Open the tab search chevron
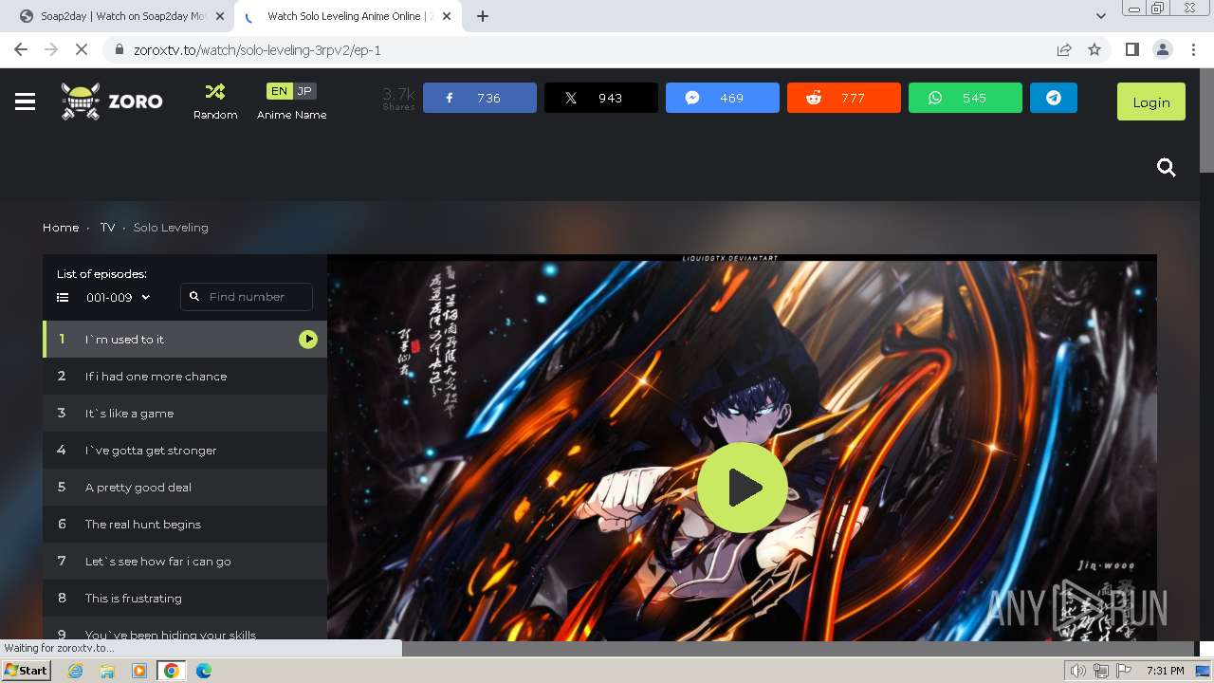This screenshot has width=1214, height=683. pyautogui.click(x=1101, y=16)
